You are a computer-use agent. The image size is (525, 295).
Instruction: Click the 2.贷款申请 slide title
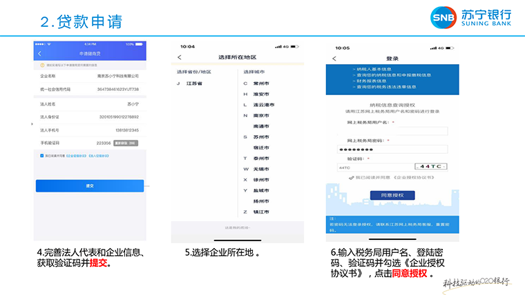coord(82,21)
